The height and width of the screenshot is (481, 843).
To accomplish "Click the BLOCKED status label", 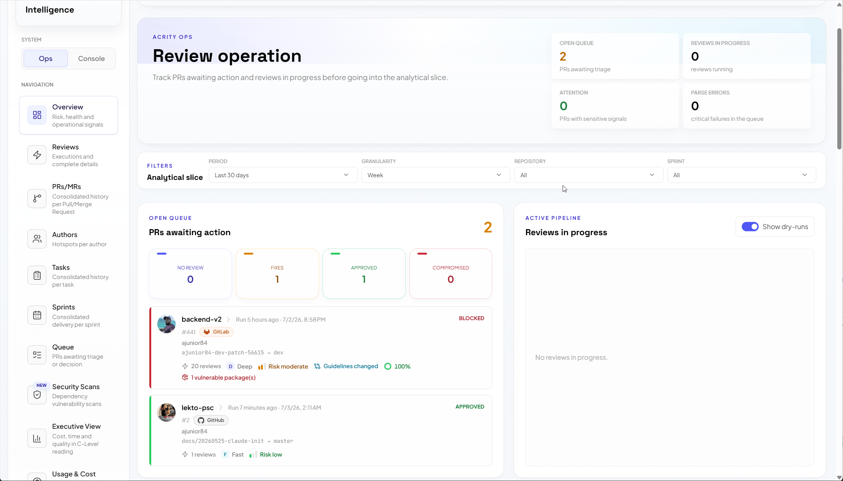I will click(x=472, y=318).
